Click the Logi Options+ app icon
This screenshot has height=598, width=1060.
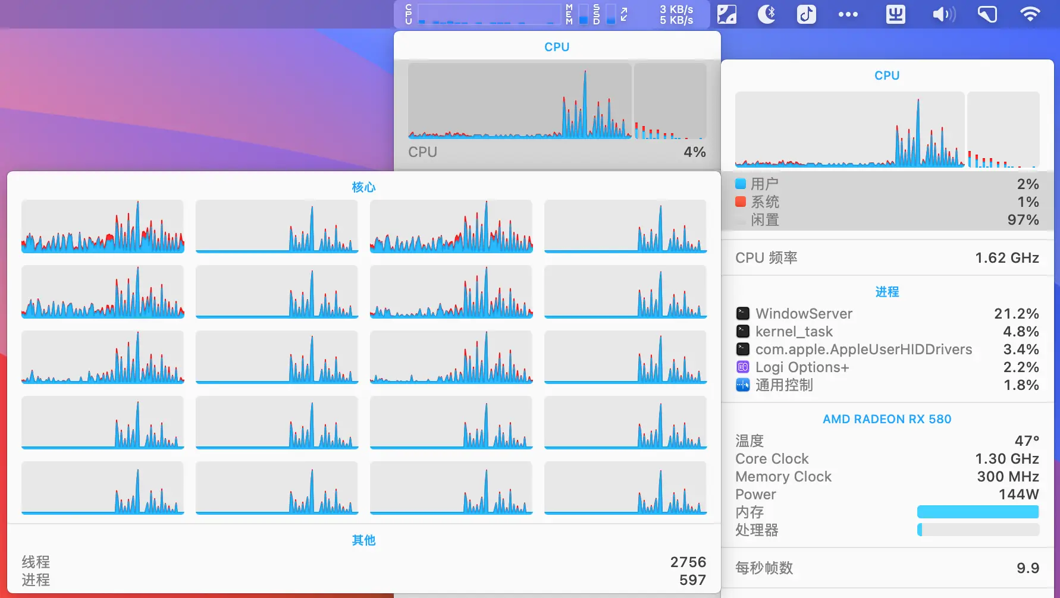[743, 367]
